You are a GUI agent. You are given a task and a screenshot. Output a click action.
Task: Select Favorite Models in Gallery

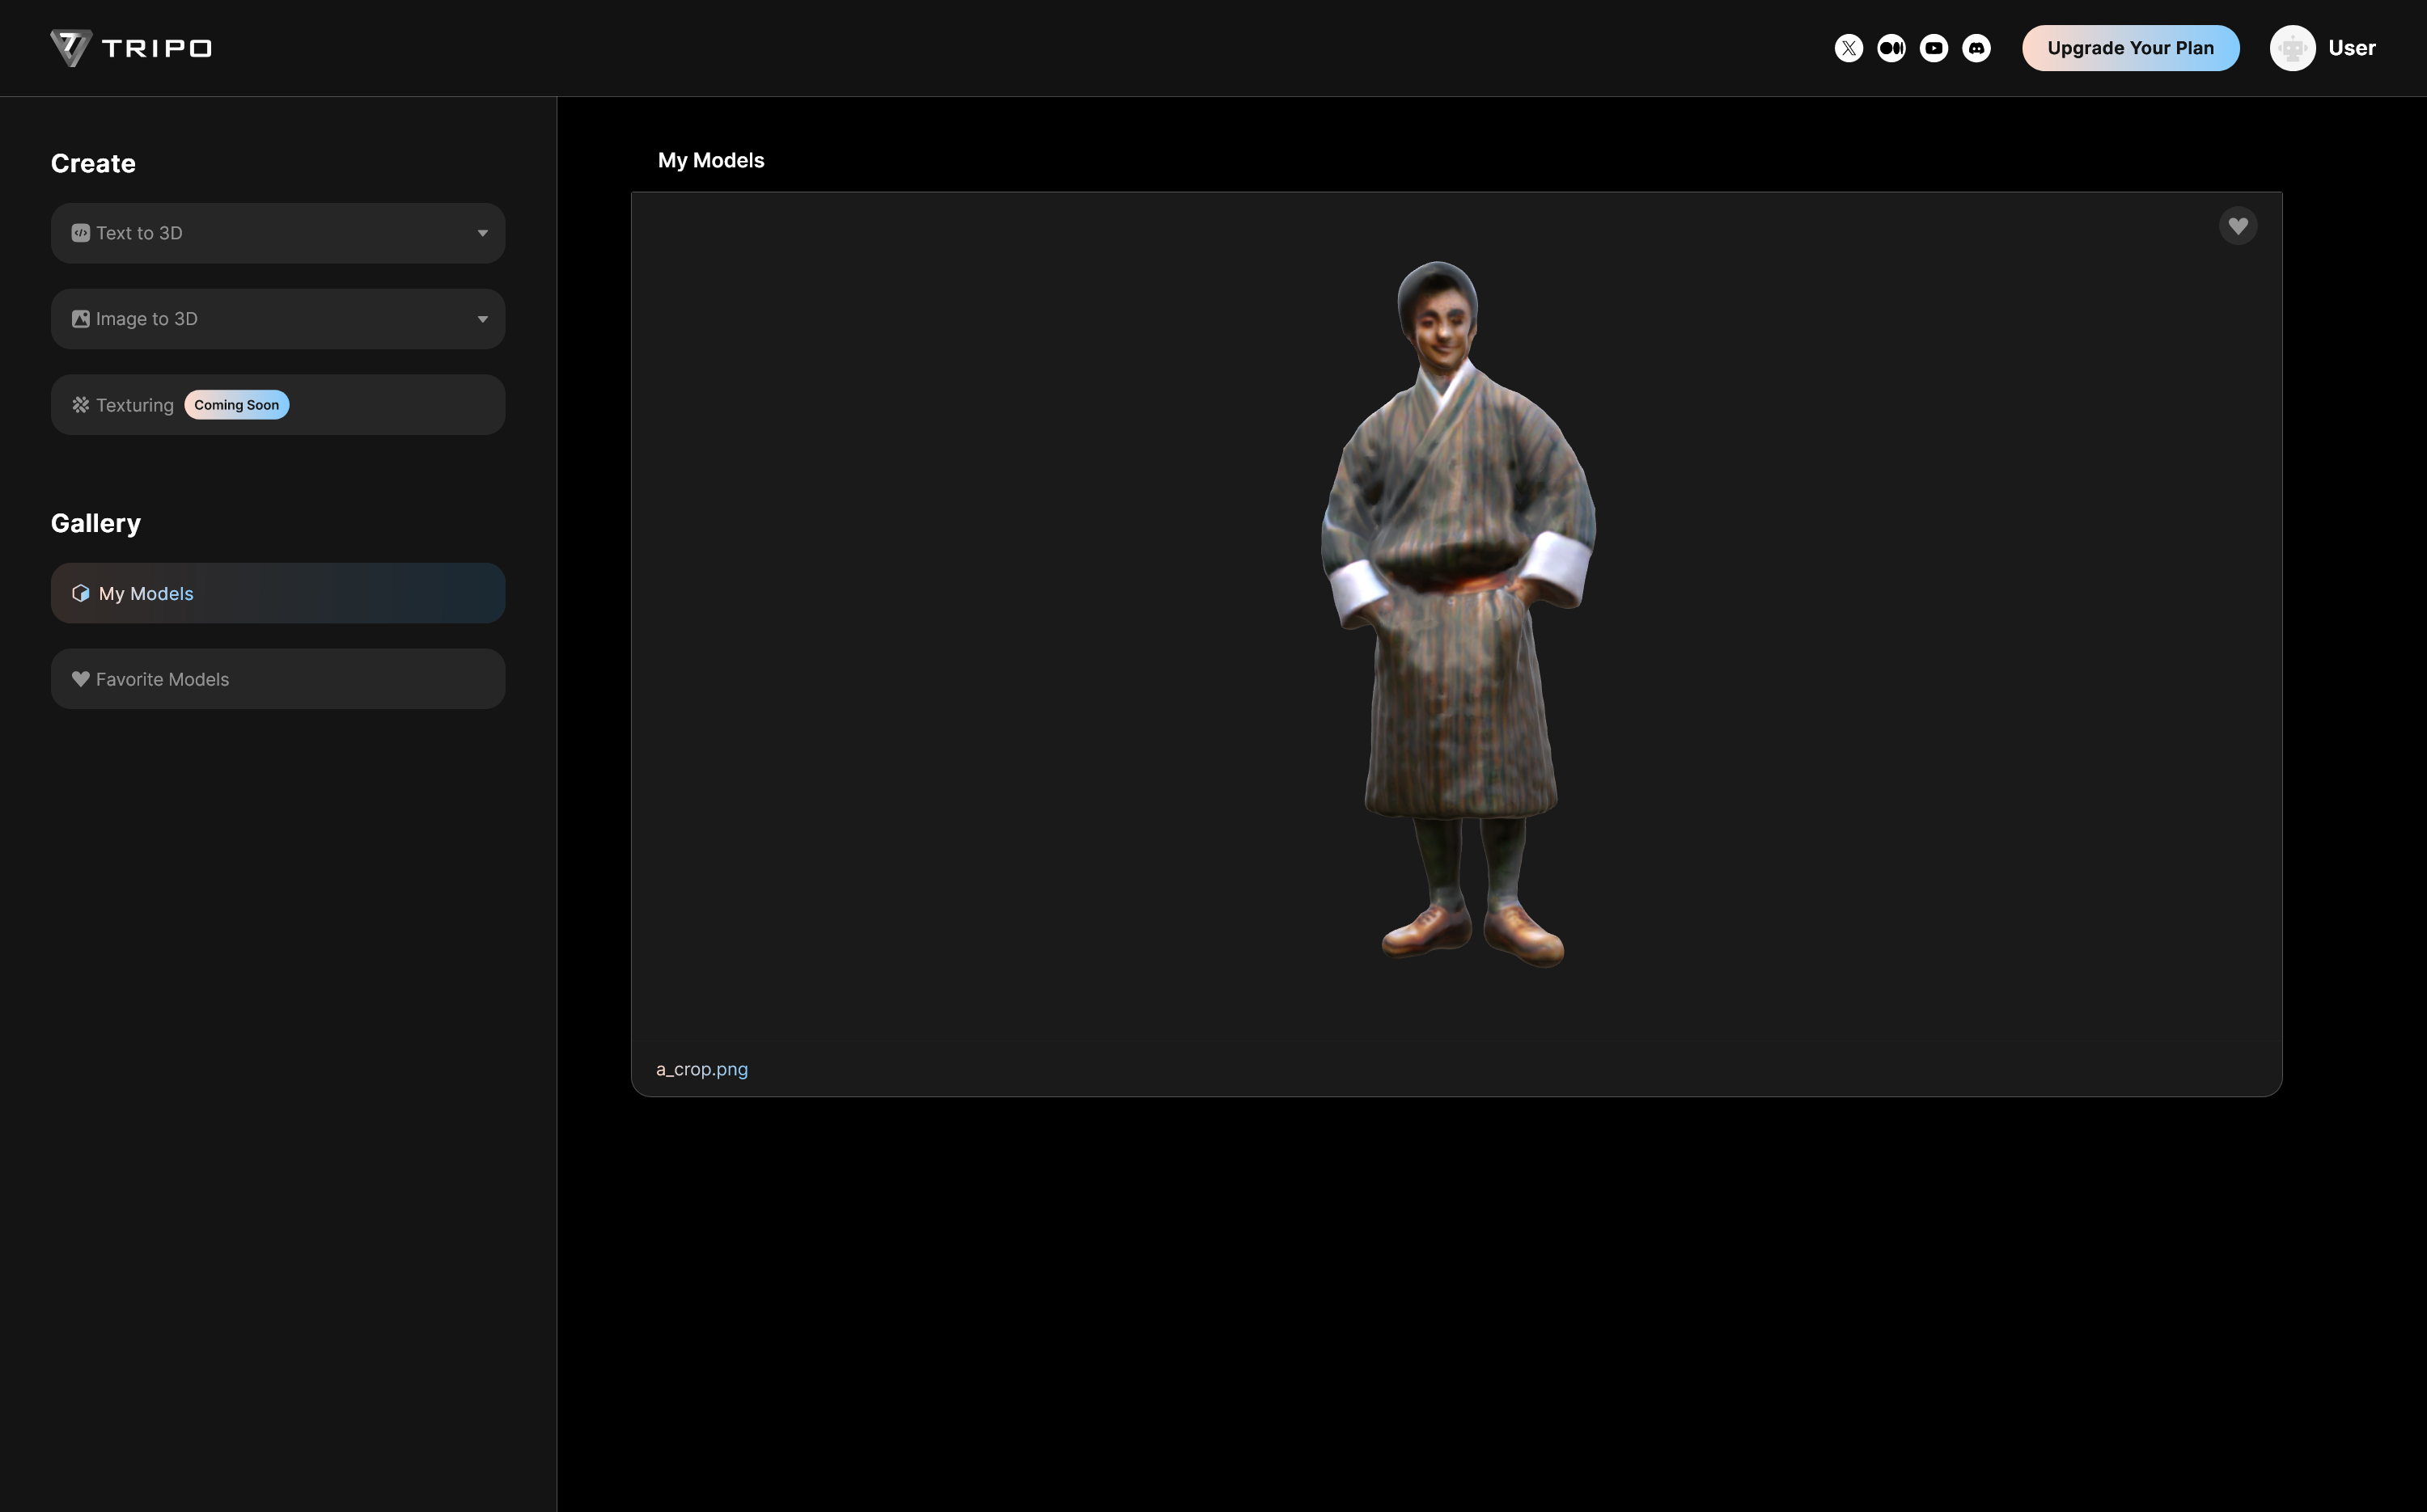pos(278,679)
